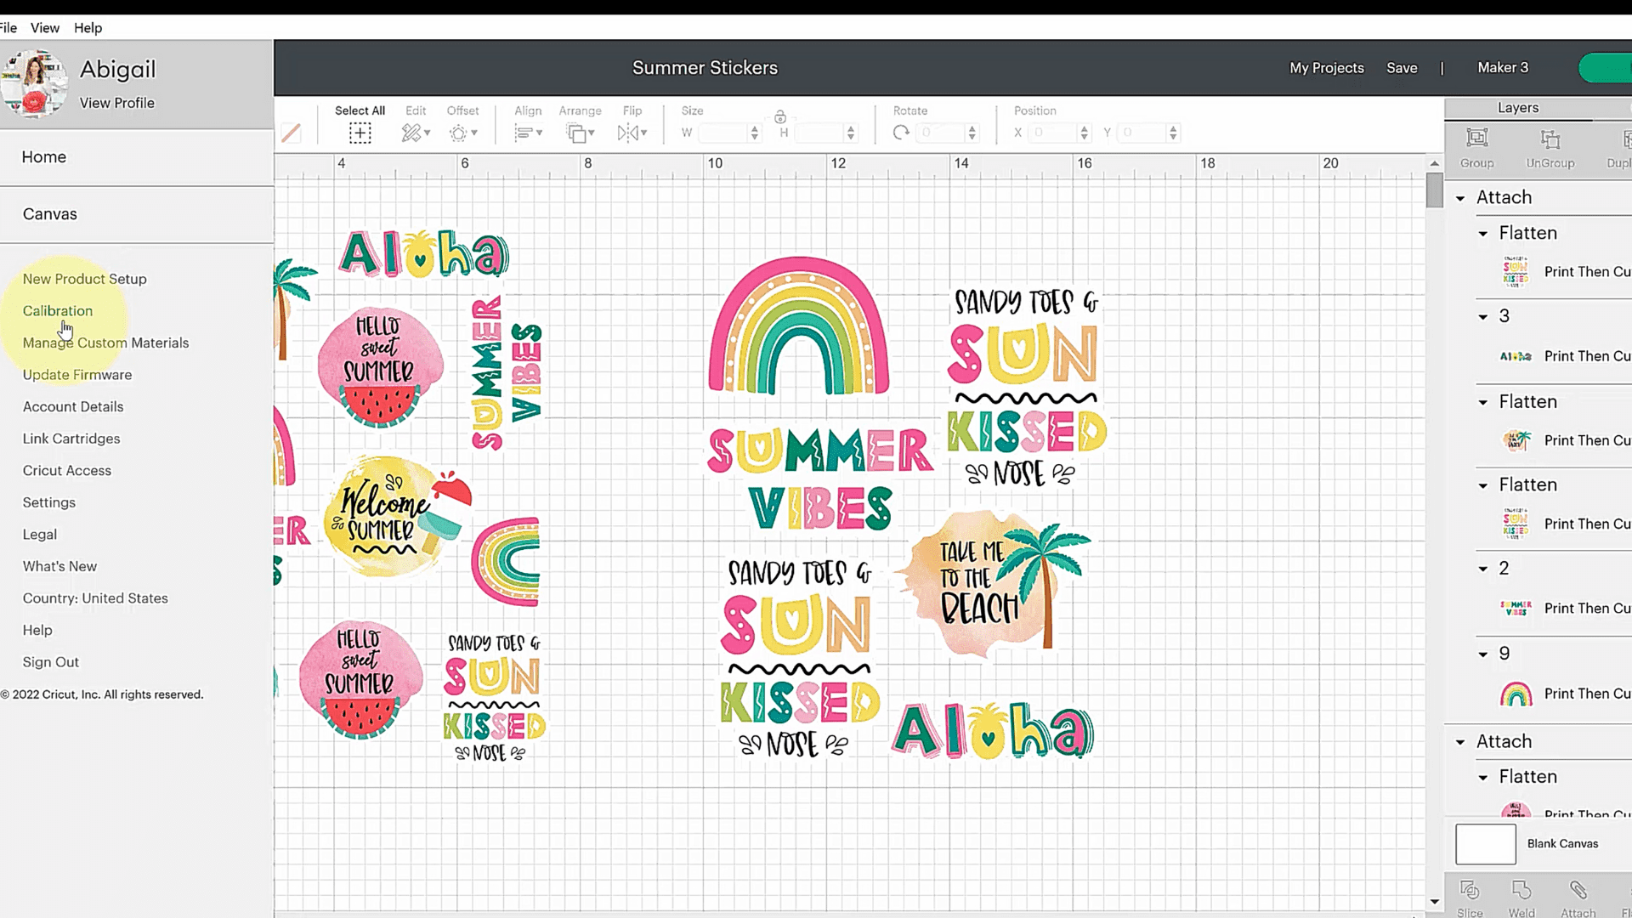This screenshot has width=1632, height=918.
Task: Collapse the top Attach group
Action: (x=1460, y=198)
